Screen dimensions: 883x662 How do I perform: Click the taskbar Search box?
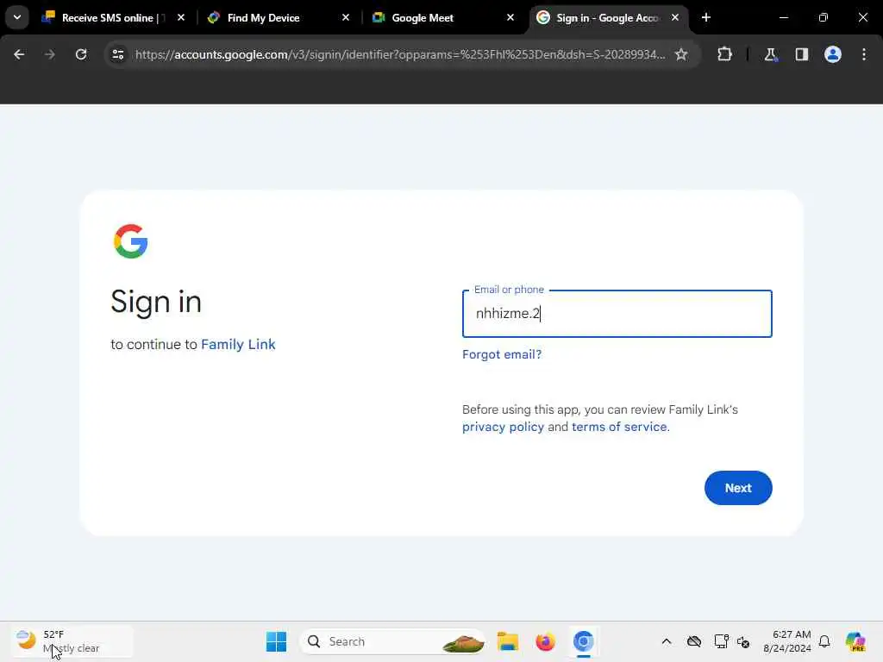[392, 641]
